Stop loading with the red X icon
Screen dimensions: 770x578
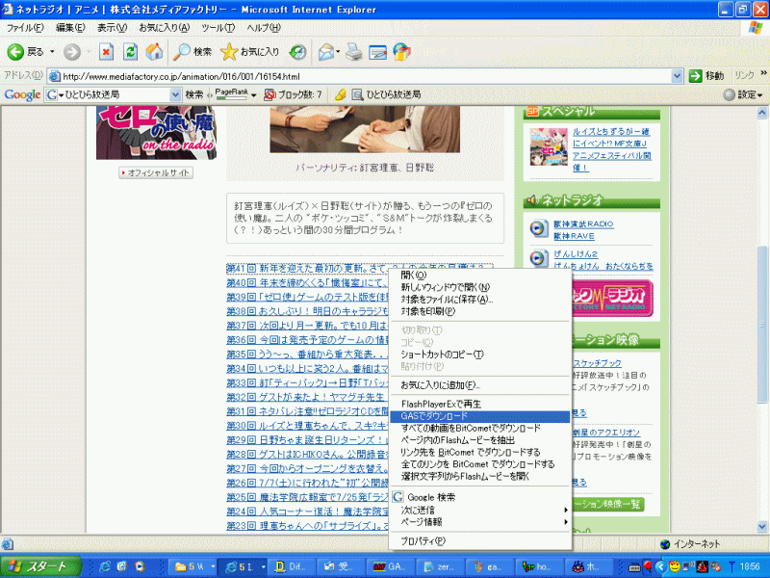click(106, 52)
